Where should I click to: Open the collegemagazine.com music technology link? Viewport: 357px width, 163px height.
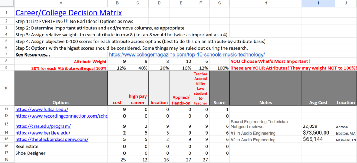pos(187,54)
